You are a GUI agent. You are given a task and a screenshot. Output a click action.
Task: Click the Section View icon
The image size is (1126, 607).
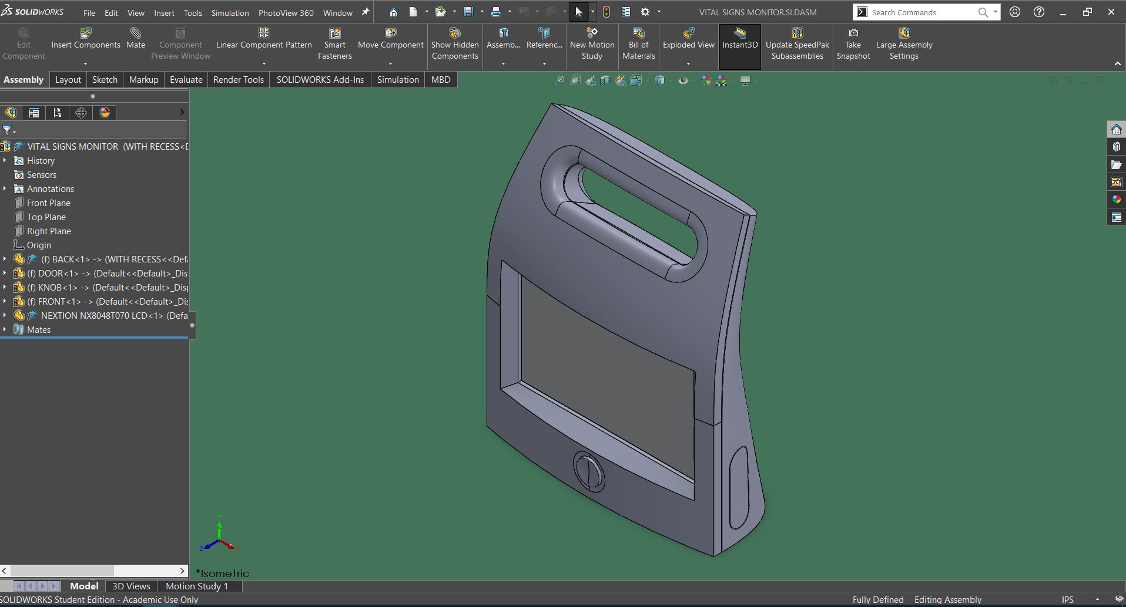605,80
